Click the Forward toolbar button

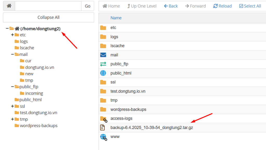195,6
